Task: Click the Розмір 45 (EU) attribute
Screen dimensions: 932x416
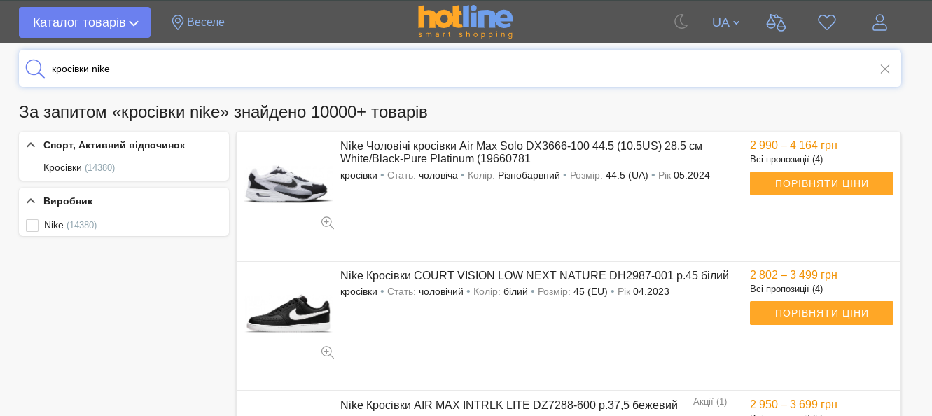Action: (573, 291)
